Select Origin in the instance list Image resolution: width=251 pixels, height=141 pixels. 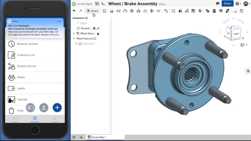[84, 23]
